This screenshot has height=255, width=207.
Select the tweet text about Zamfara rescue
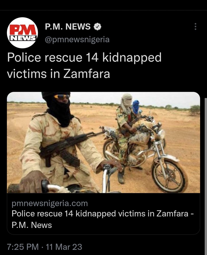coord(84,65)
